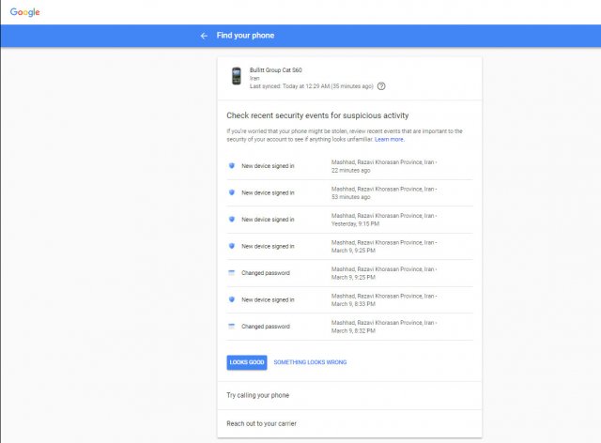The height and width of the screenshot is (443, 601).
Task: Click card icon for 9:25 PM password change
Action: pos(231,273)
